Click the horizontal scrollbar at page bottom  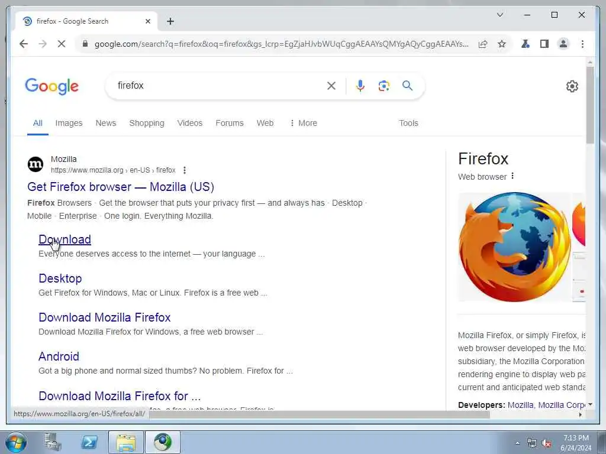tap(319, 414)
